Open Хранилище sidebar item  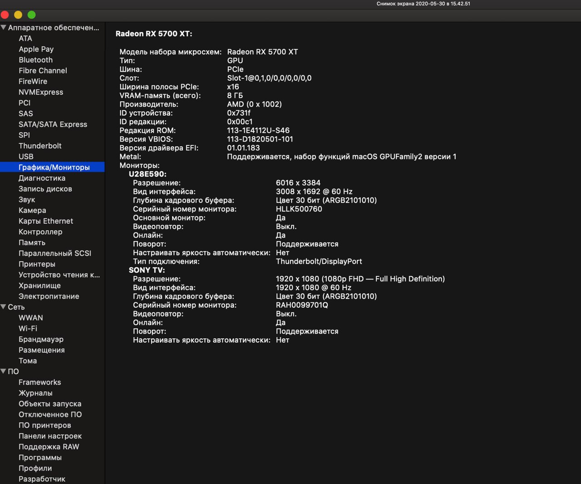point(39,286)
